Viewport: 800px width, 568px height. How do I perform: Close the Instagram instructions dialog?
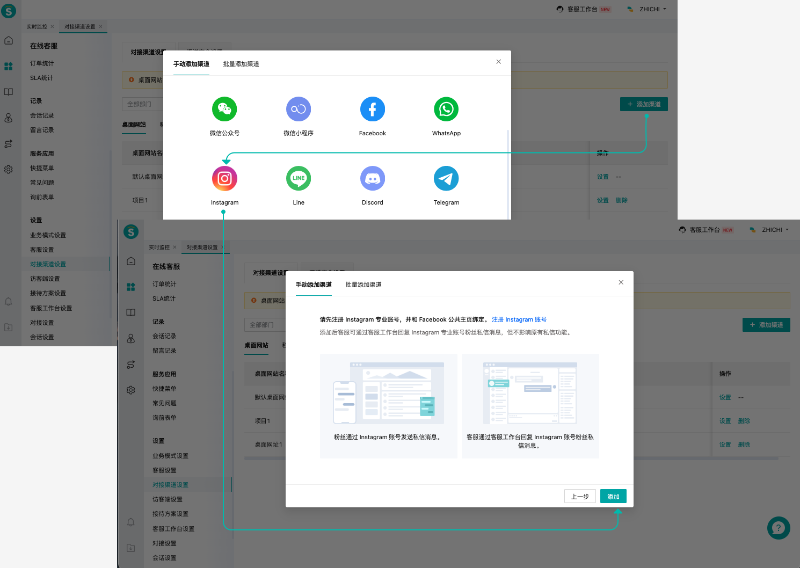pos(621,282)
